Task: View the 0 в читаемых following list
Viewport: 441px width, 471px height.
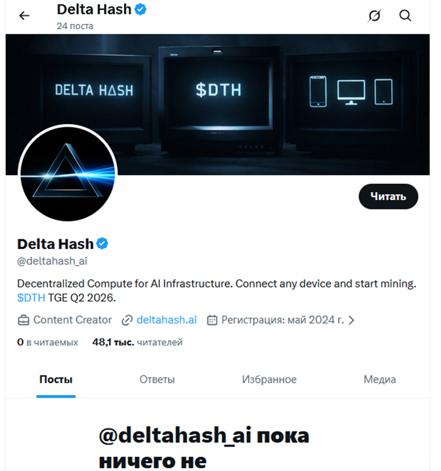Action: coord(48,342)
